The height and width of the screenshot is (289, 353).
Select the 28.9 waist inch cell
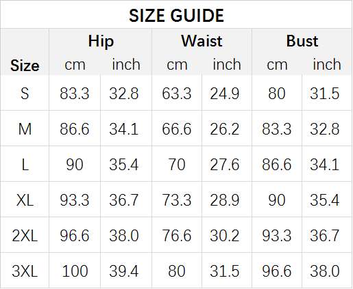tap(225, 200)
